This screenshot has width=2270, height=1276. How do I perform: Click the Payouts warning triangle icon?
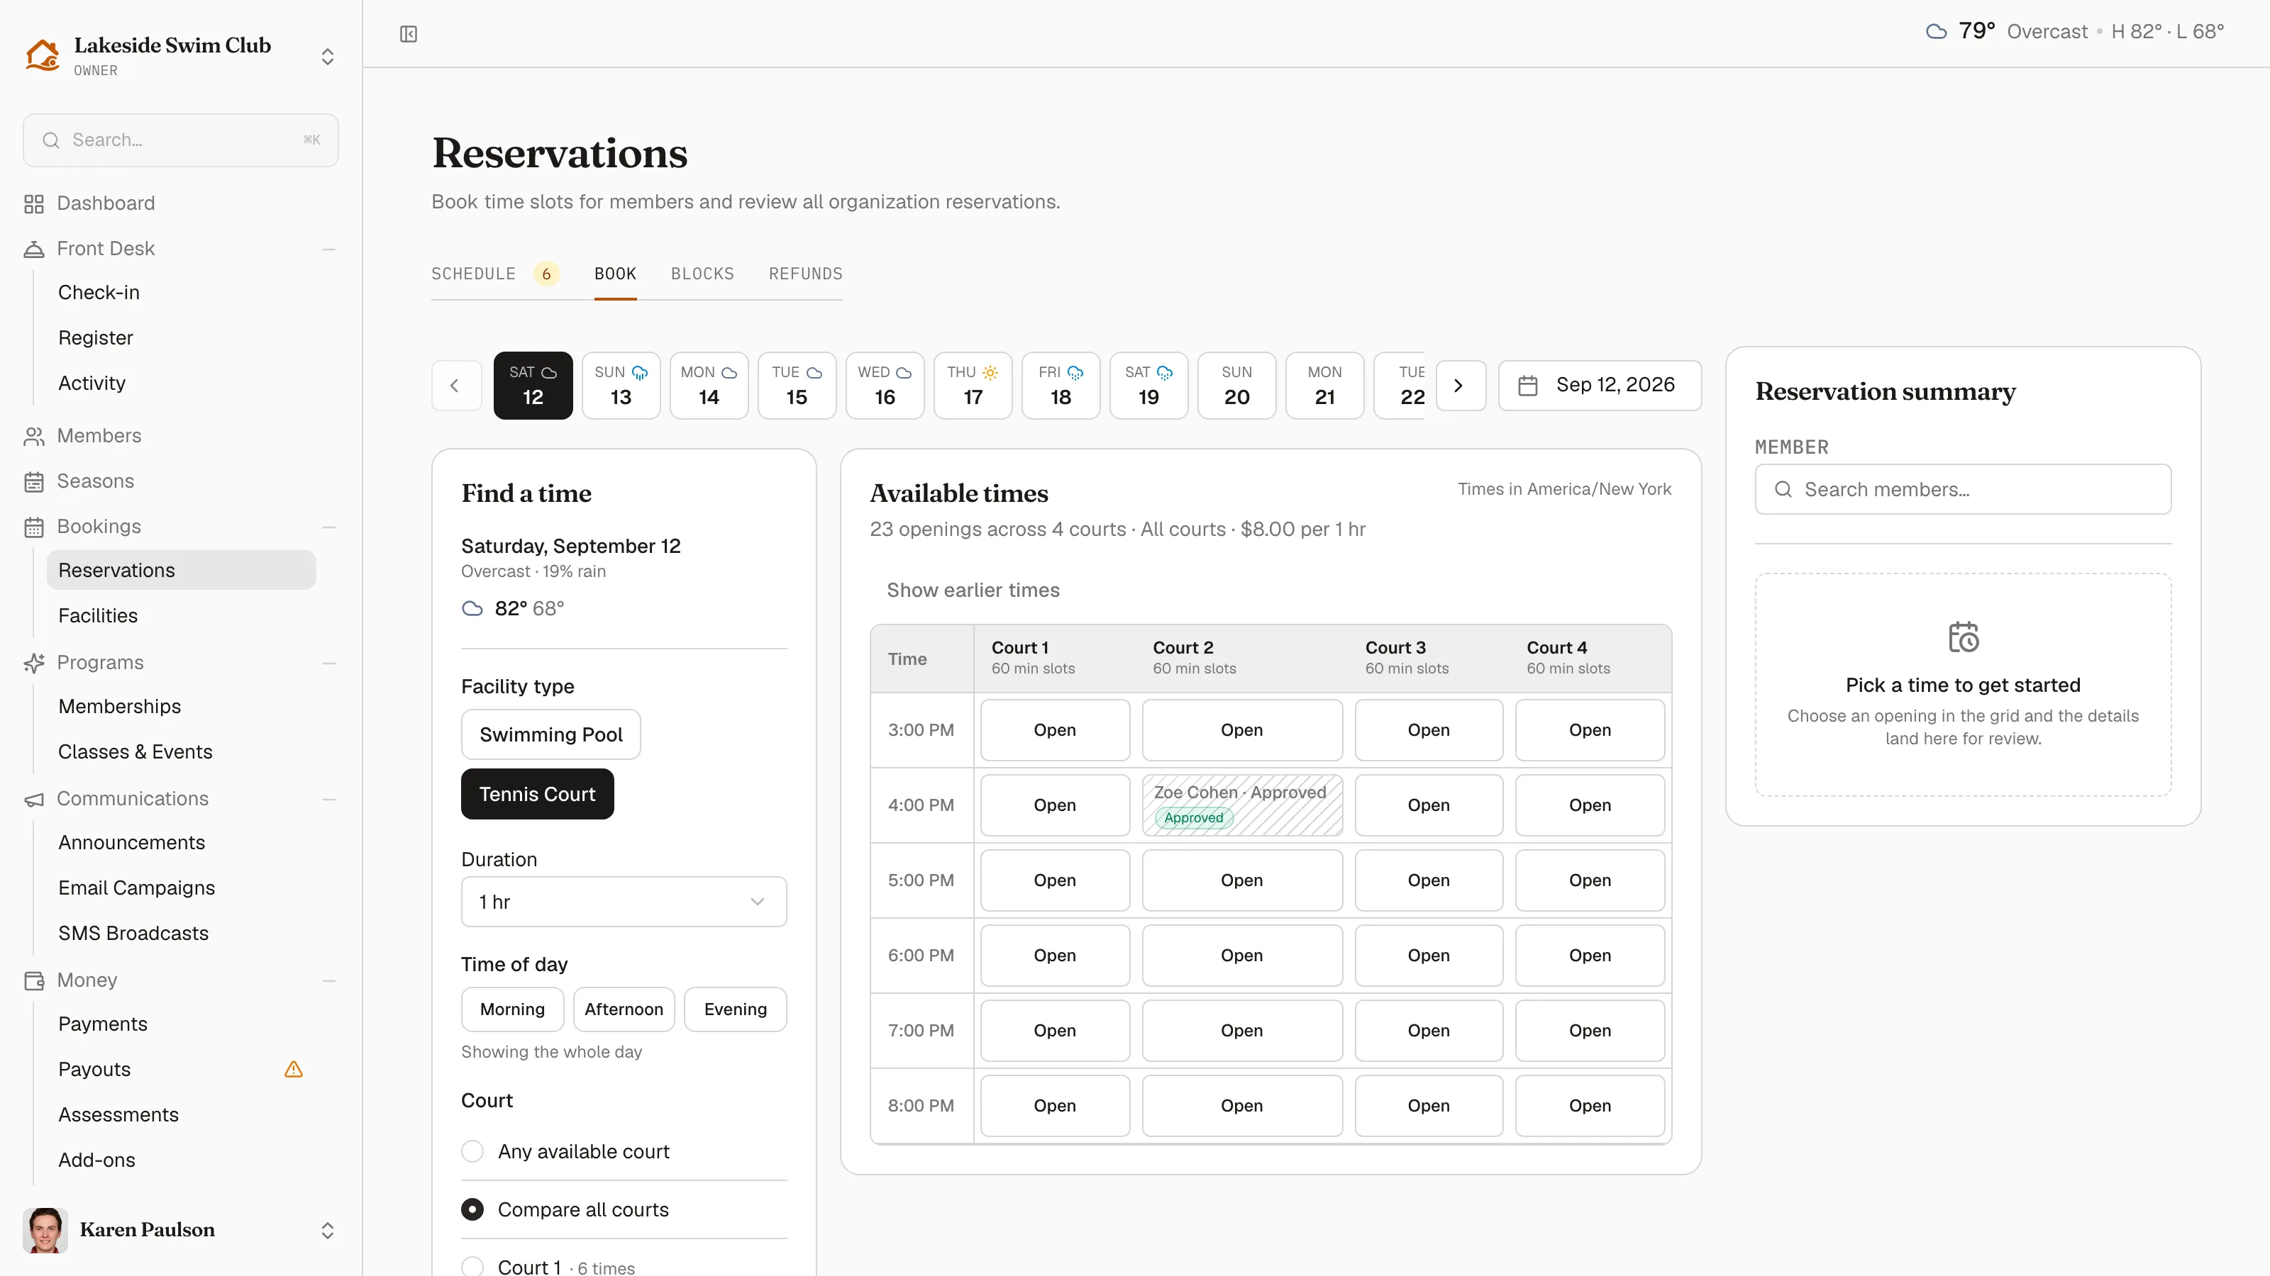pyautogui.click(x=294, y=1069)
